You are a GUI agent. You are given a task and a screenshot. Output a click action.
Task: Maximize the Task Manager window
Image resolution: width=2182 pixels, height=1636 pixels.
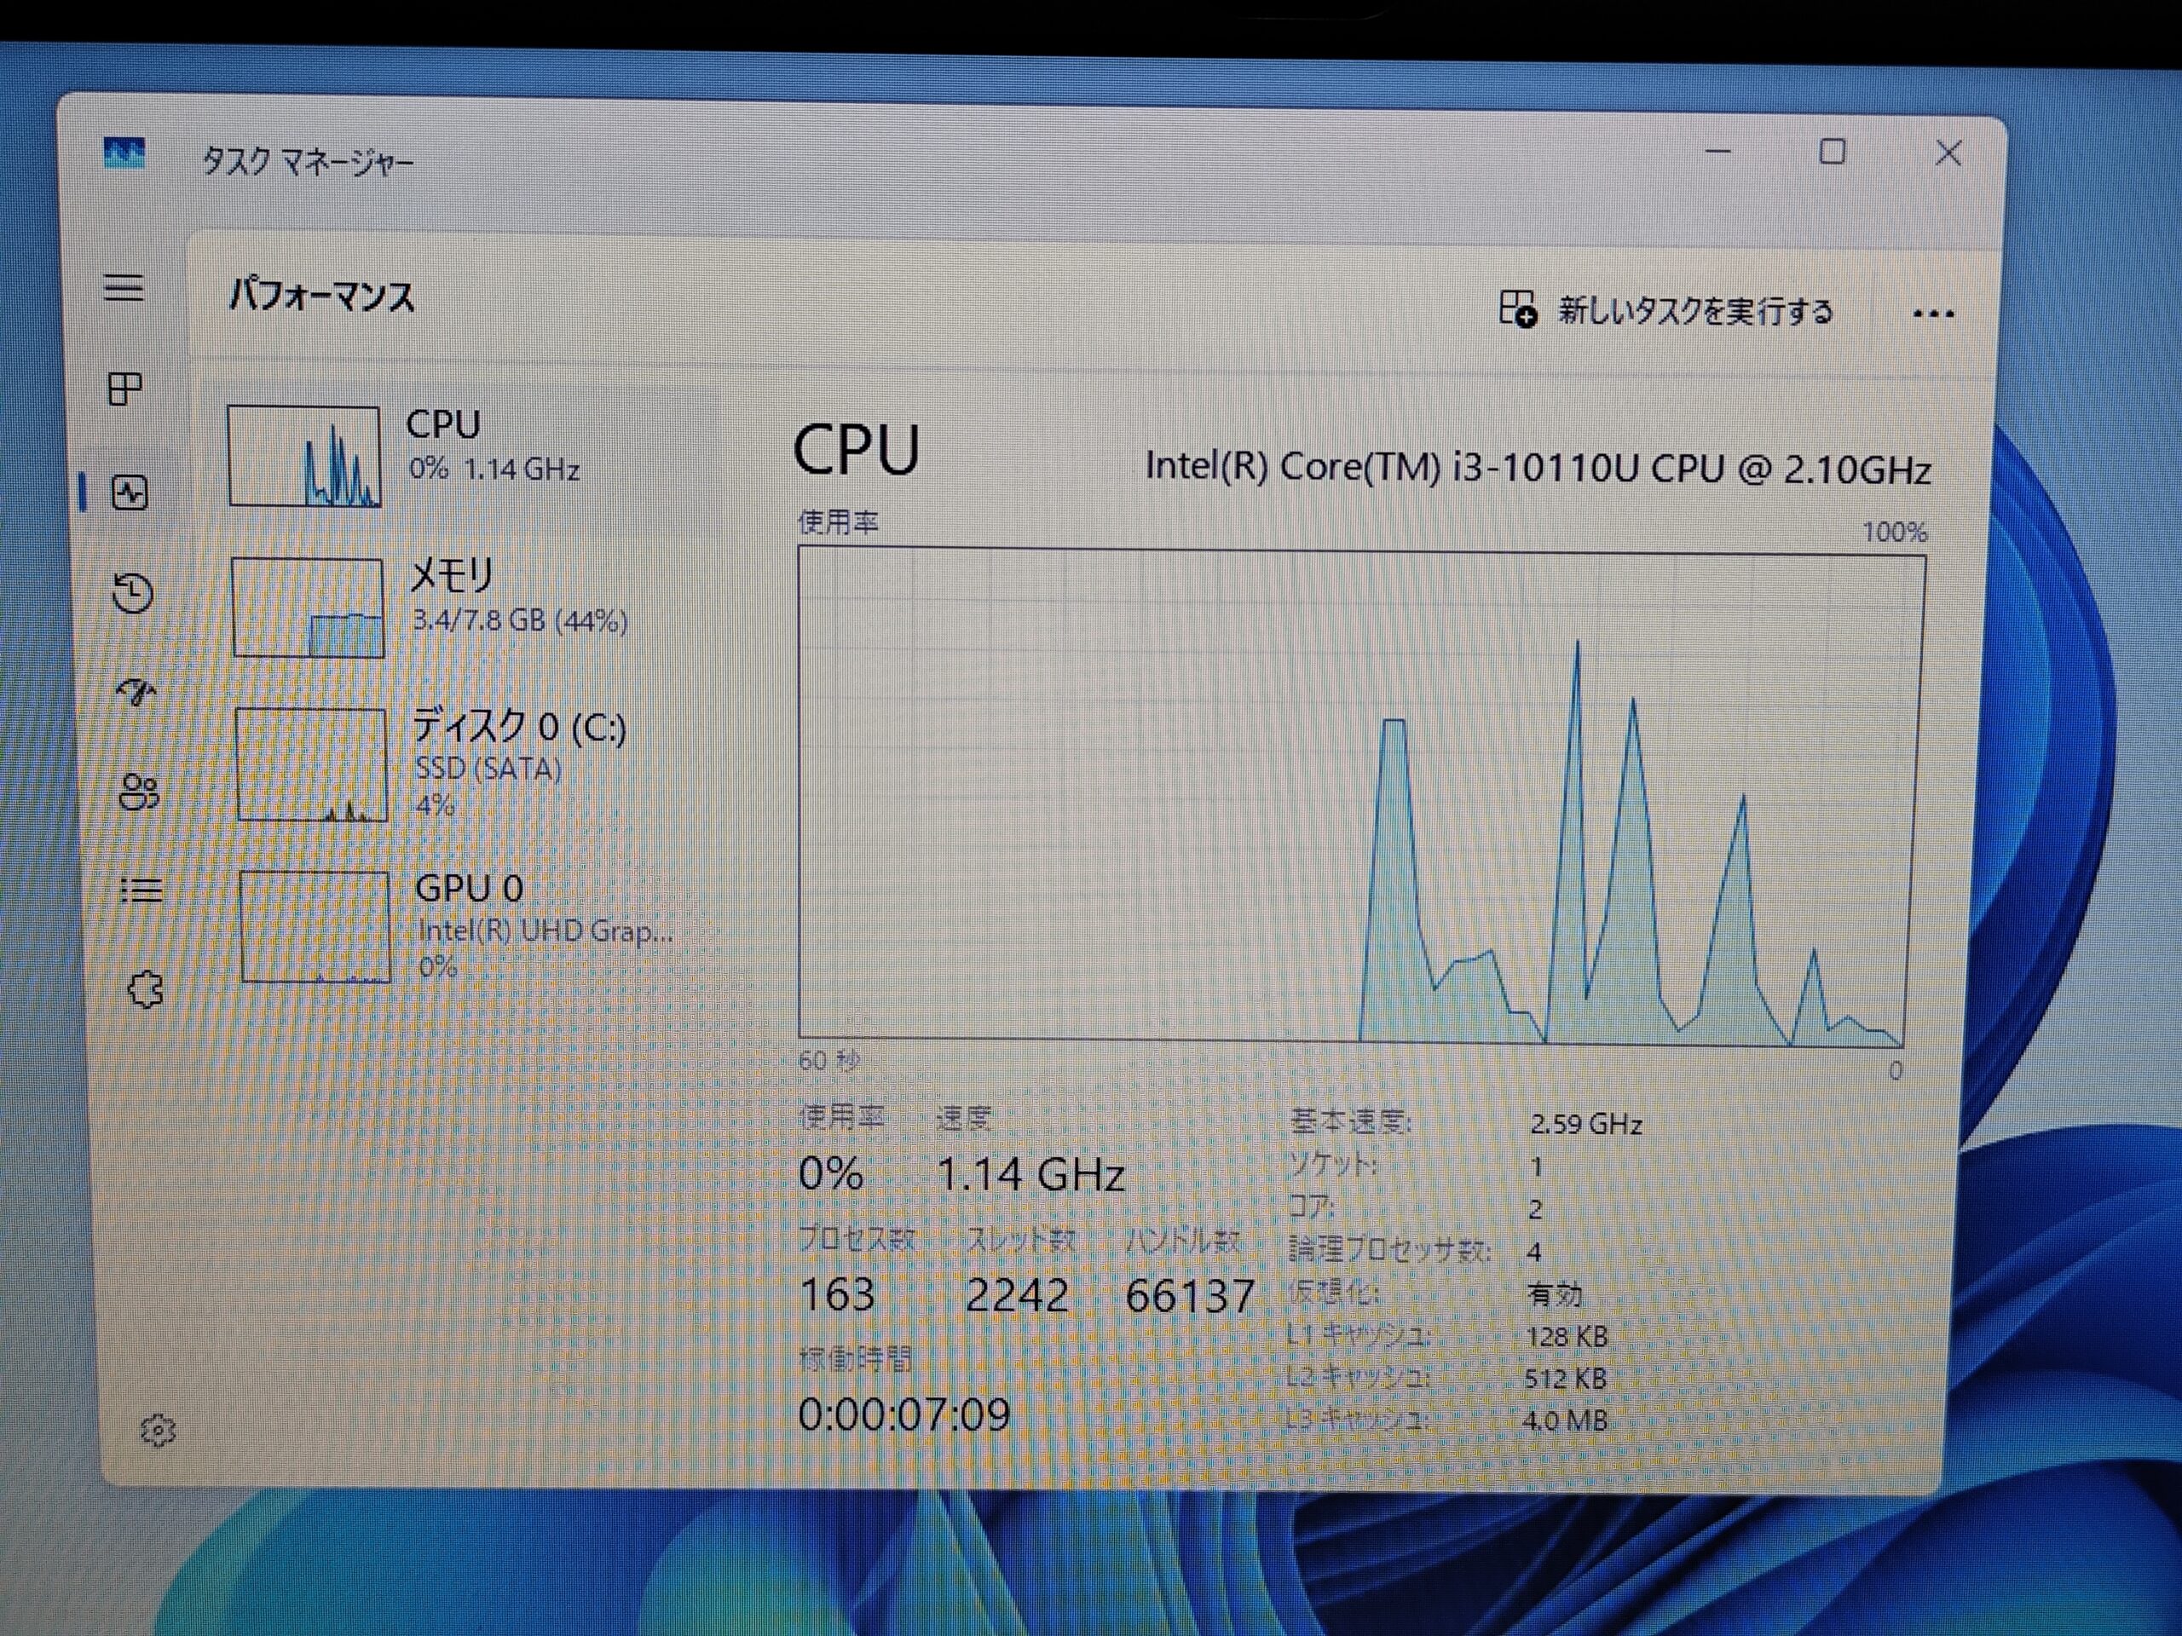tap(1832, 152)
